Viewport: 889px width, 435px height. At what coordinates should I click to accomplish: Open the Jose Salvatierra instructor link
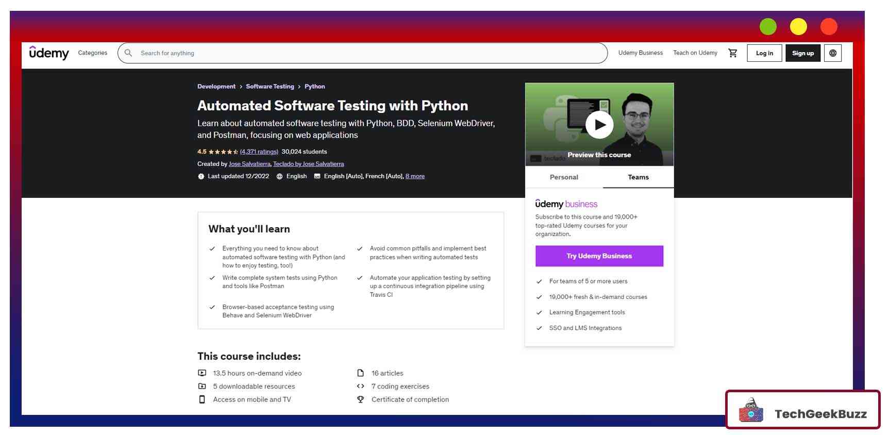249,164
